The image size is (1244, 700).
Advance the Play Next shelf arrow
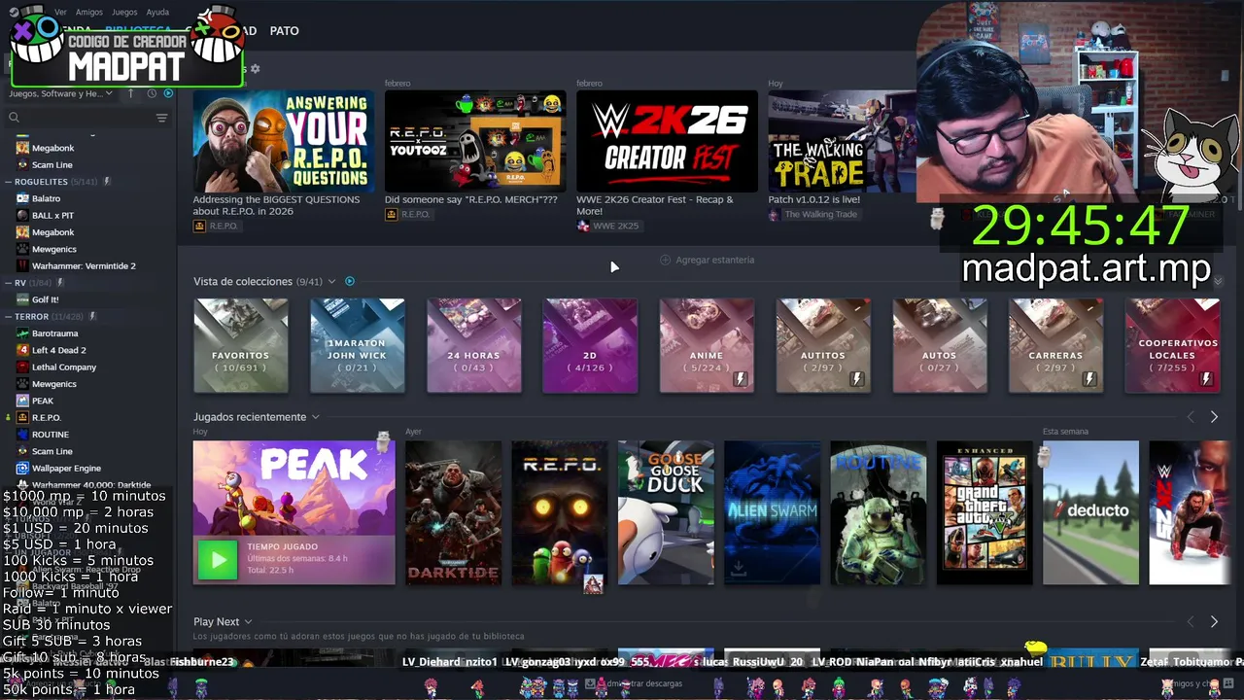tap(1214, 621)
